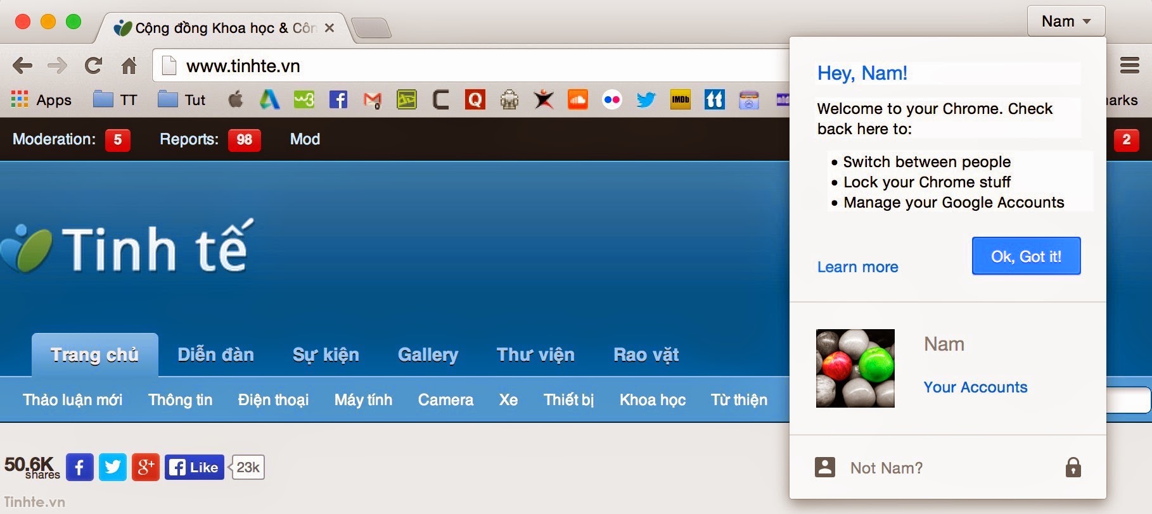Open the blue-green A logo bookmark
The height and width of the screenshot is (514, 1152).
(269, 99)
